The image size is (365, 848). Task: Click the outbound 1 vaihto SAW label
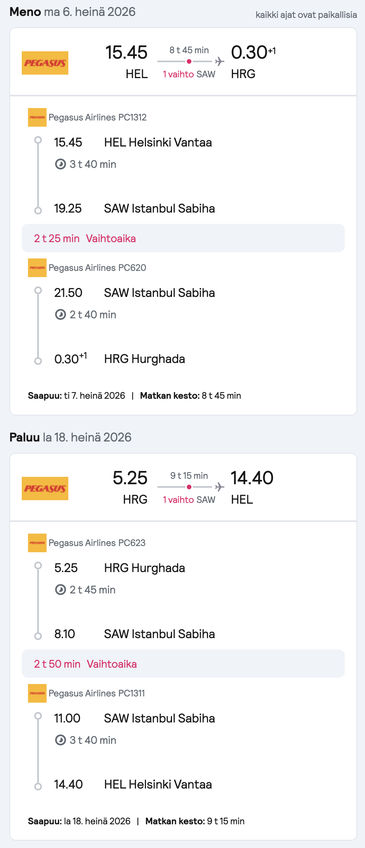(189, 74)
